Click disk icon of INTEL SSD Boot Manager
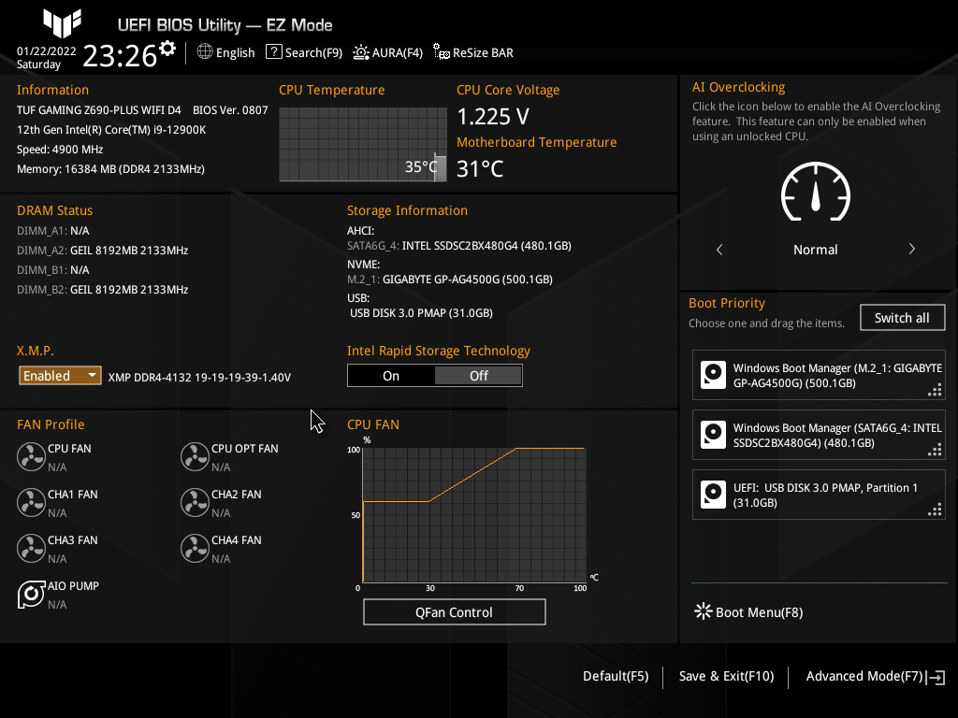 713,435
